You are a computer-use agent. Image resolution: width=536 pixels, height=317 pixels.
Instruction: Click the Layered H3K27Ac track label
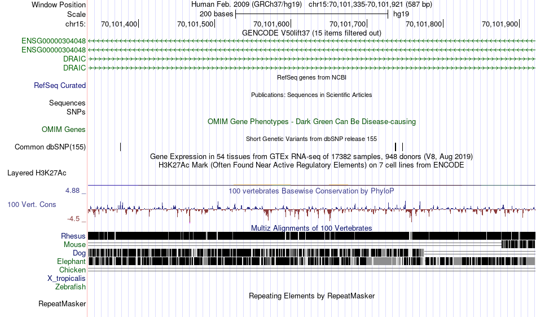tap(37, 173)
